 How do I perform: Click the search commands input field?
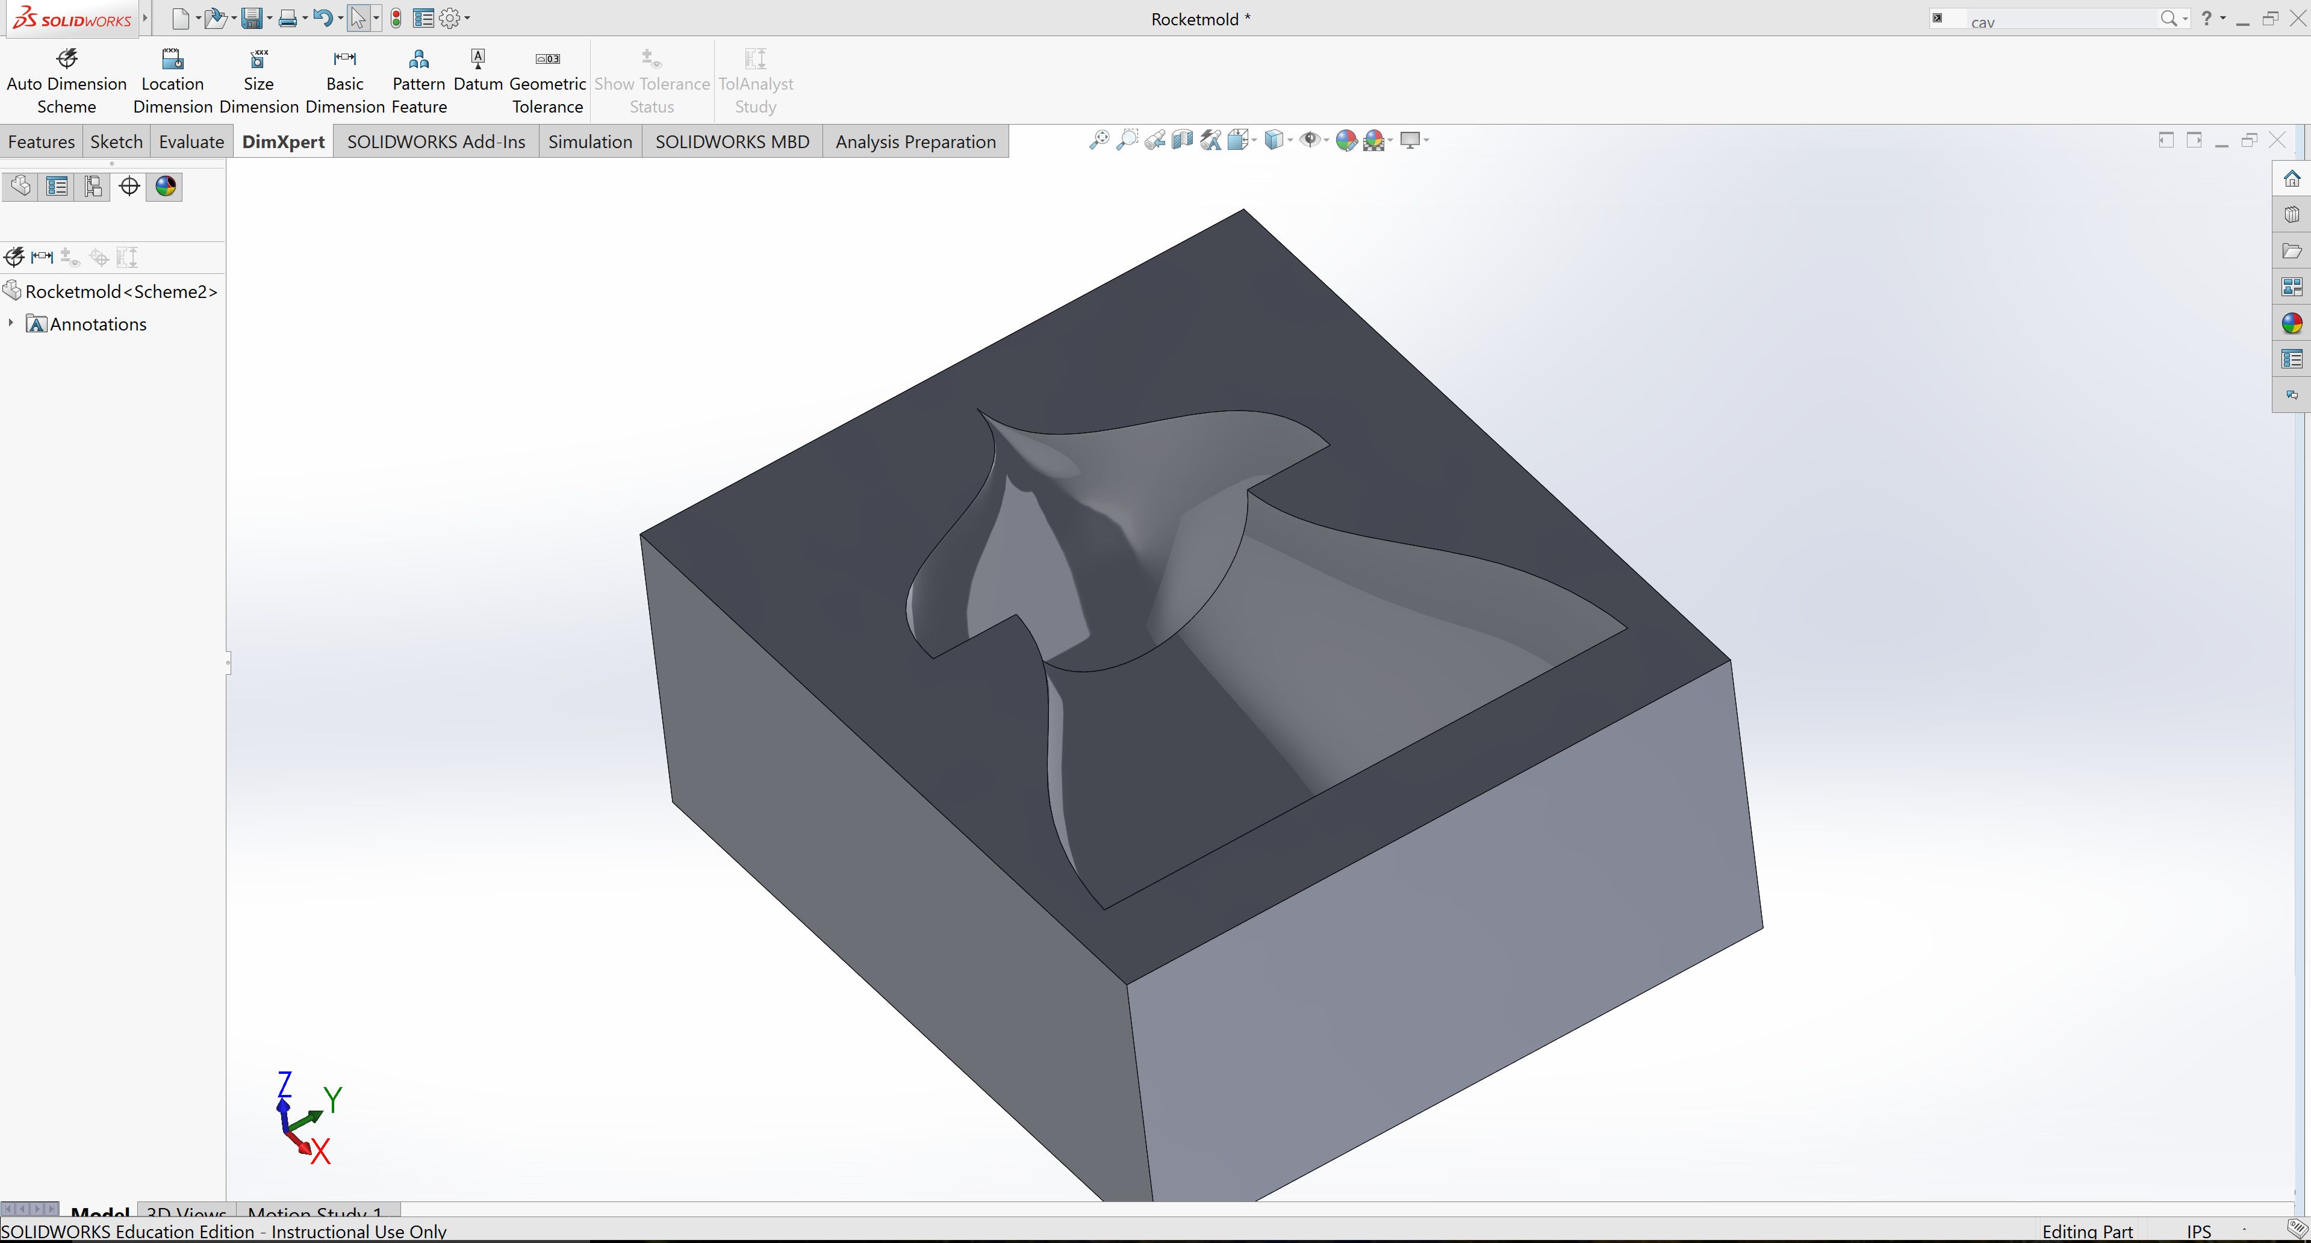[x=2064, y=19]
